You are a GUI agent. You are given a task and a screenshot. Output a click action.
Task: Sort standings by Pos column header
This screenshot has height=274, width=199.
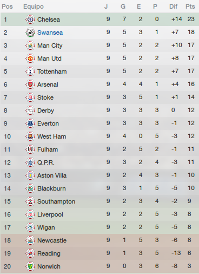[7, 6]
